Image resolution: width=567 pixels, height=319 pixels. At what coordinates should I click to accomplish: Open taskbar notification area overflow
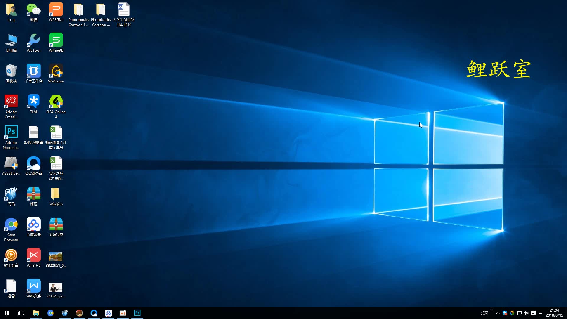(498, 313)
